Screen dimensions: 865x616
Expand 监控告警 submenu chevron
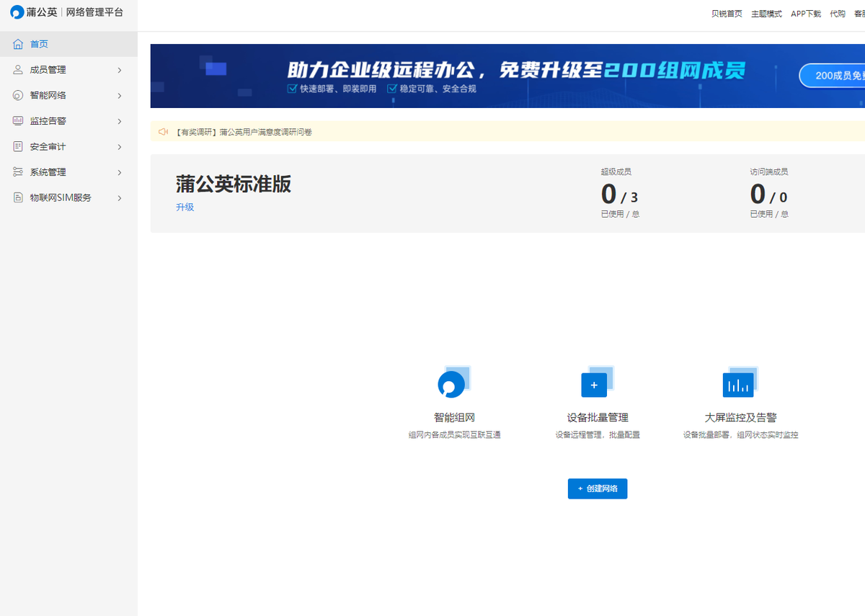120,121
